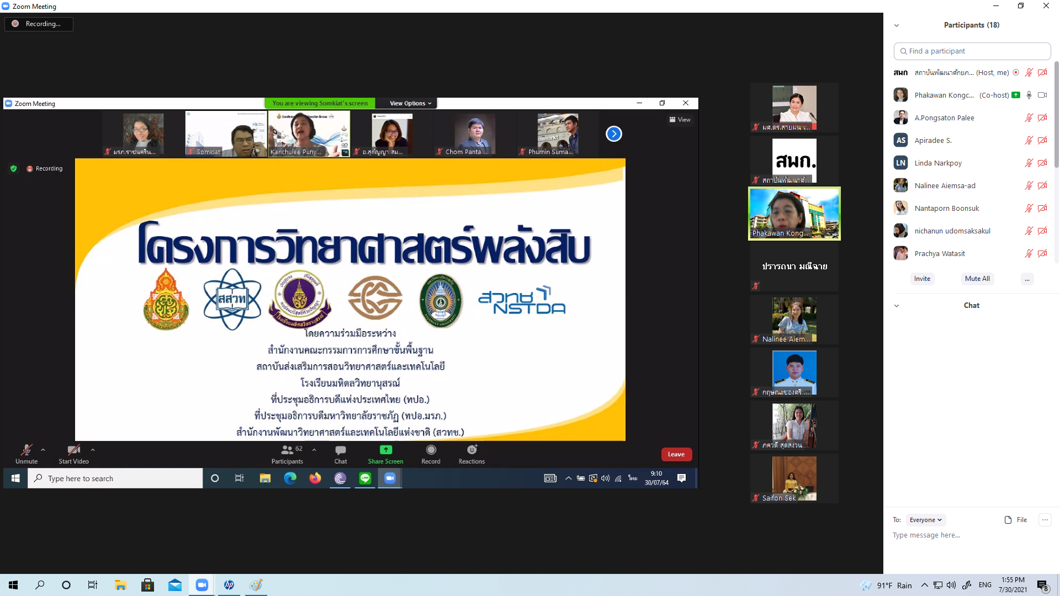1060x596 pixels.
Task: Open the Everyone recipient dropdown
Action: pos(926,520)
